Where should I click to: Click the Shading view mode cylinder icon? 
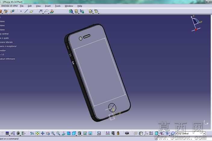click(79, 133)
